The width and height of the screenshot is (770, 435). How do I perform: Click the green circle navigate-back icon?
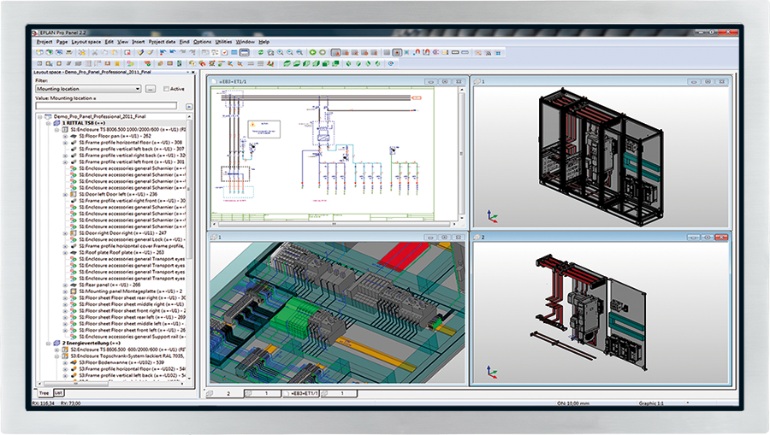click(x=312, y=52)
